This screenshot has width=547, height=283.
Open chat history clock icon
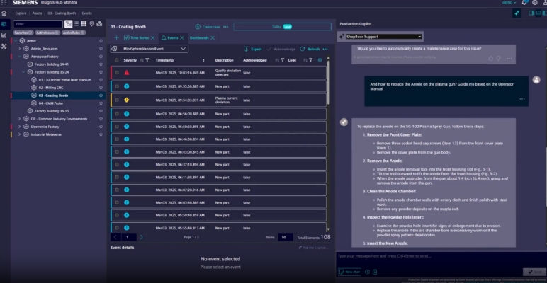367,272
